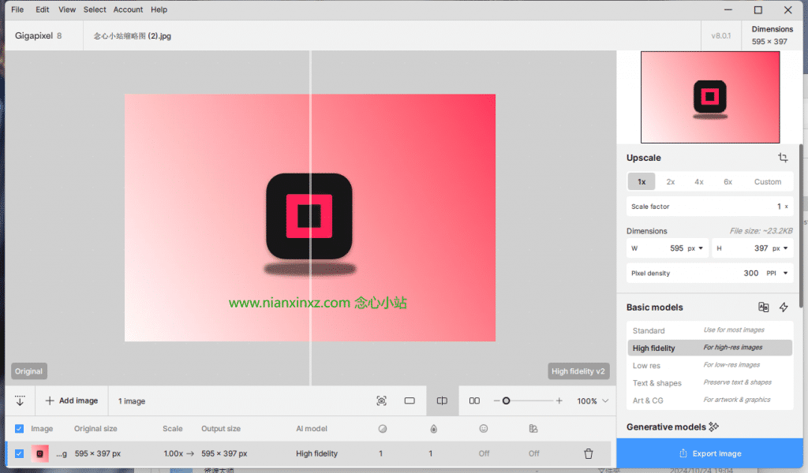Open the crop tool in Upscale section
Image resolution: width=808 pixels, height=473 pixels.
pos(783,158)
